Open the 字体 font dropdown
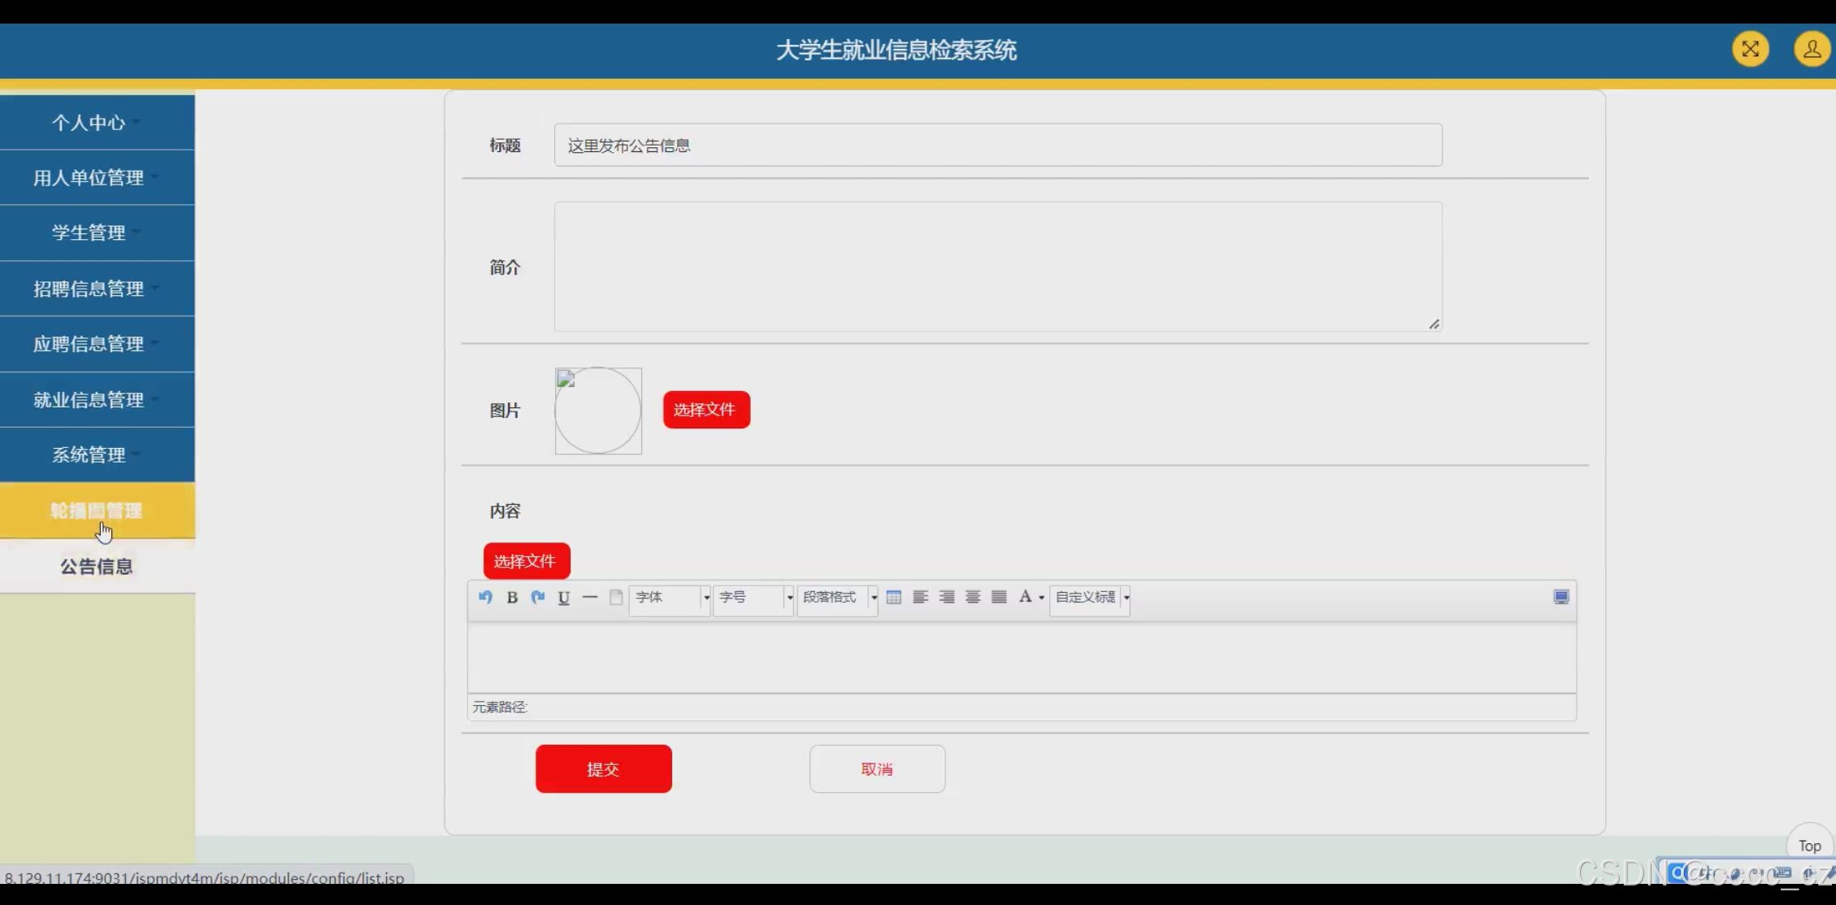The image size is (1836, 905). (x=670, y=598)
